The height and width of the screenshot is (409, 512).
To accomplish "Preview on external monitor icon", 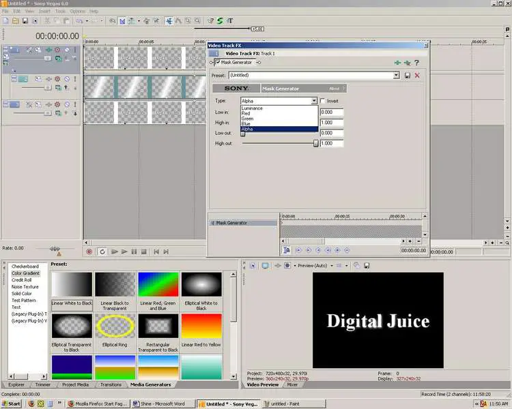I will (265, 266).
